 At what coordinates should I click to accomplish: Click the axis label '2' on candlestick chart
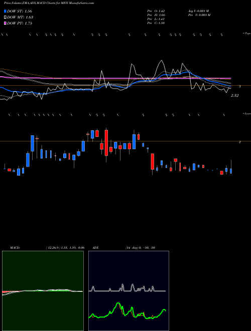coord(240,142)
